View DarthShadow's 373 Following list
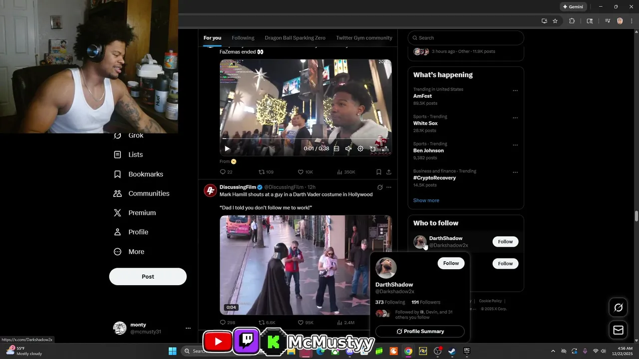This screenshot has height=359, width=639. (390, 302)
